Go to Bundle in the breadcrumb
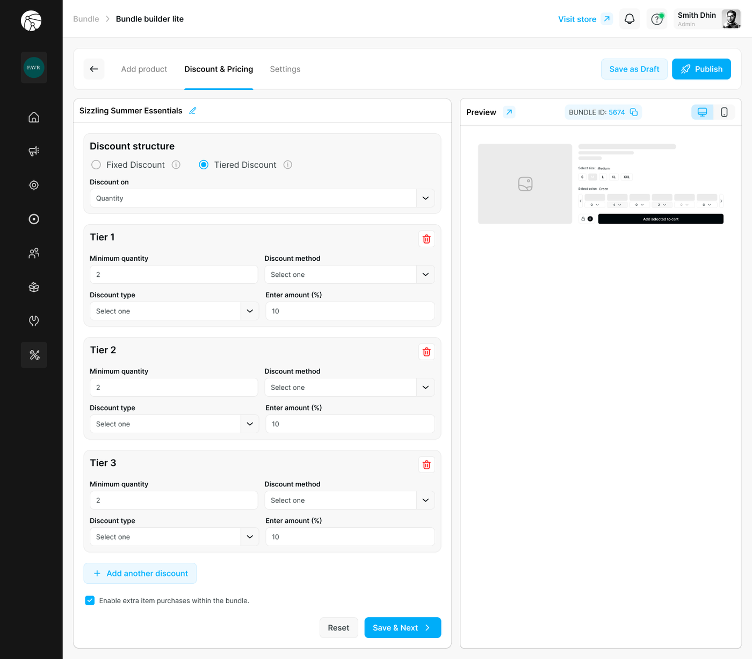 coord(86,19)
